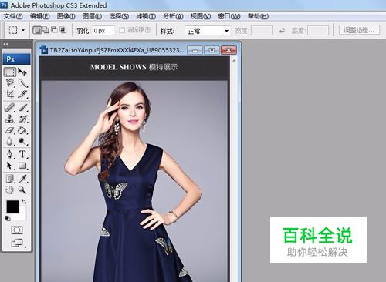Open the 窗口(W) menu
Screen dimensions: 386x282
click(229, 16)
